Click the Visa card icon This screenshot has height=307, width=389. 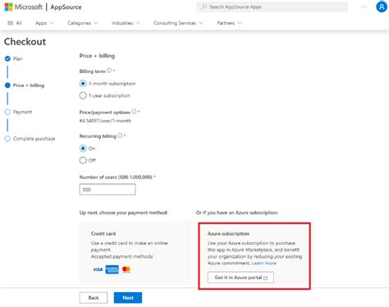[98, 269]
